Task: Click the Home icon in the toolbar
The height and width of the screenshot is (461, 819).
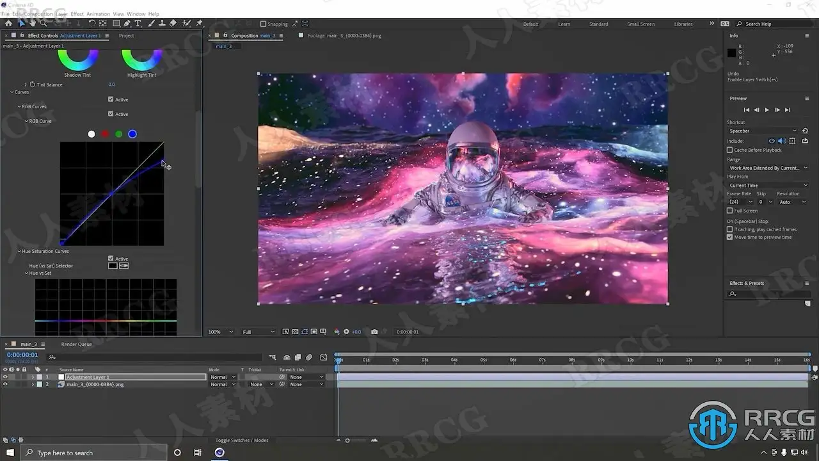Action: 8,24
